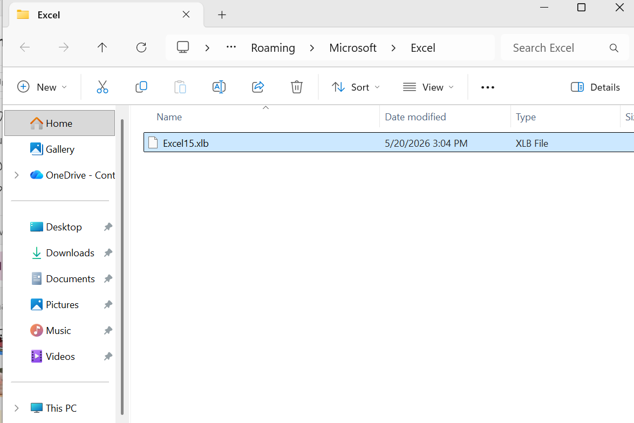The width and height of the screenshot is (634, 423).
Task: Select the Excel folder tab
Action: [106, 15]
